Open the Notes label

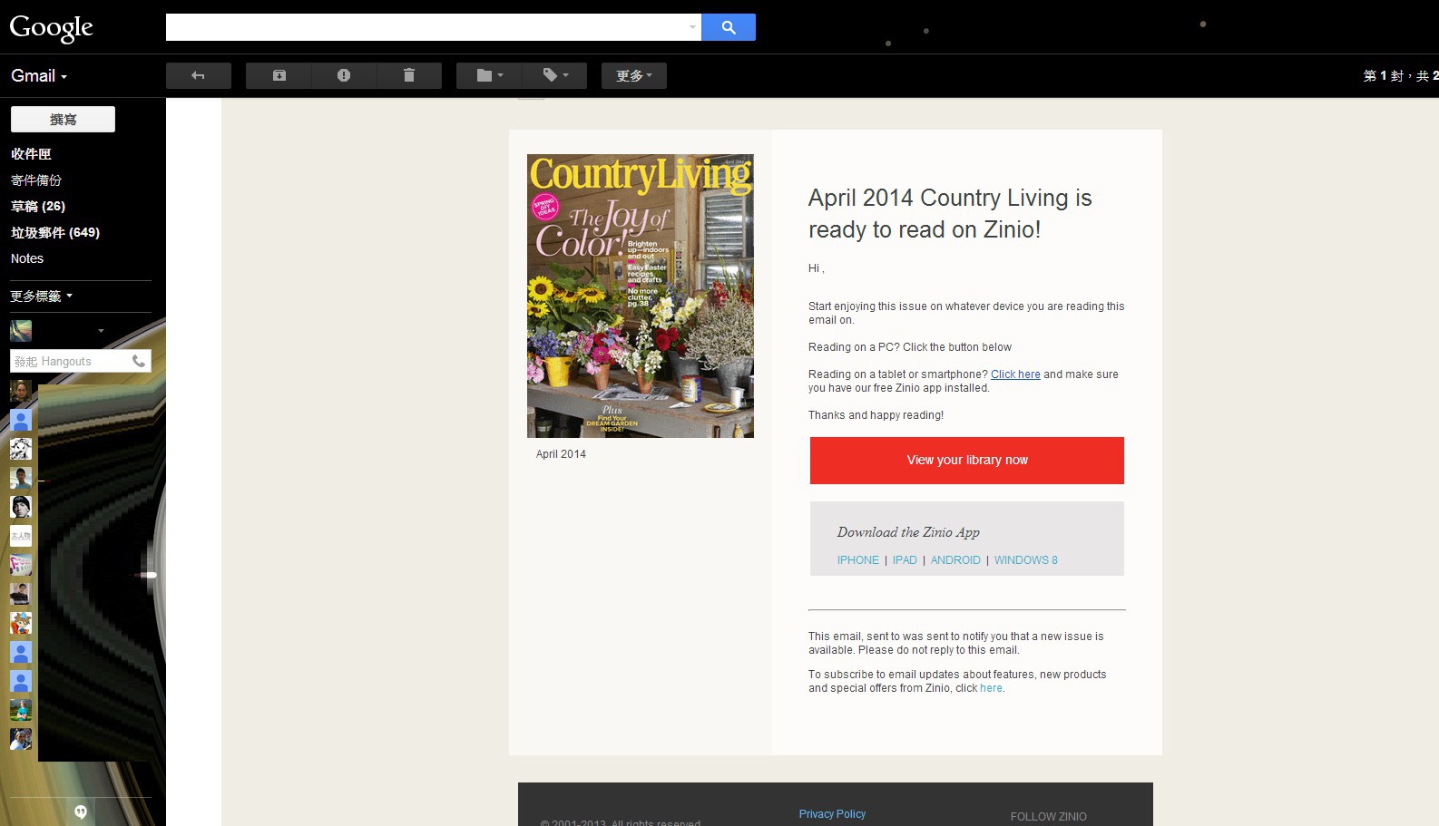(27, 258)
